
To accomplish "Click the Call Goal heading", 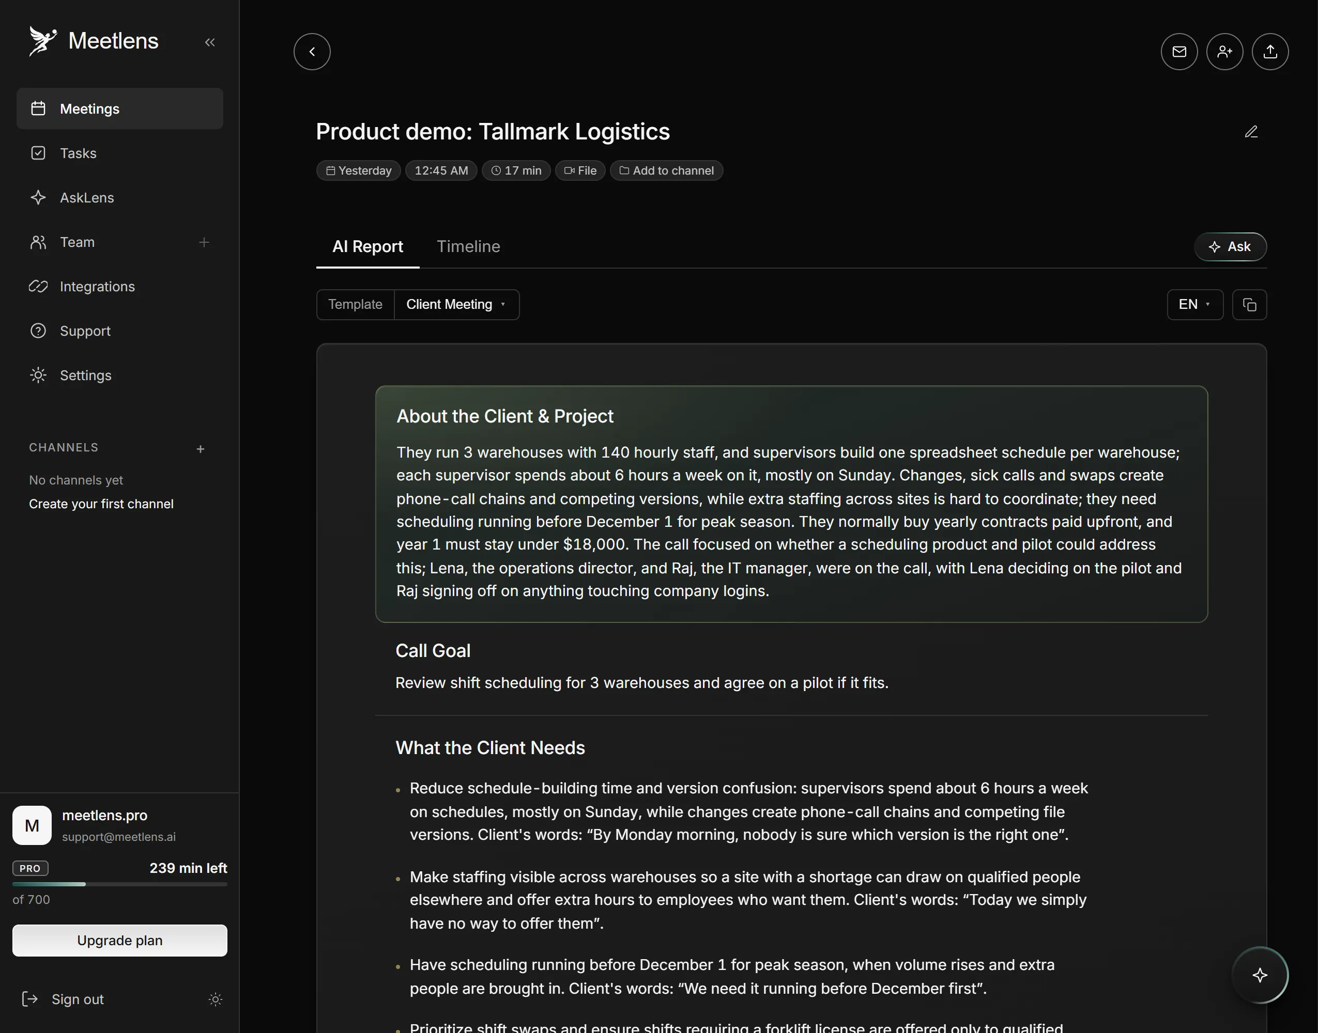I will 433,651.
